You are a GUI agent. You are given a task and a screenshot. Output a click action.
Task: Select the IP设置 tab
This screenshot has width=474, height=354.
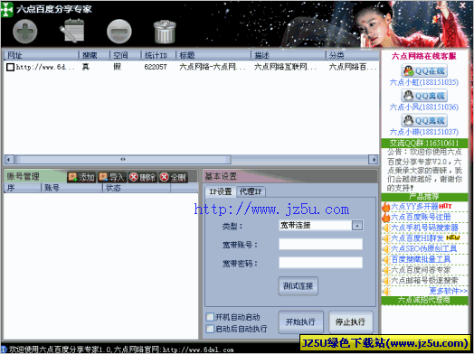[x=221, y=191]
